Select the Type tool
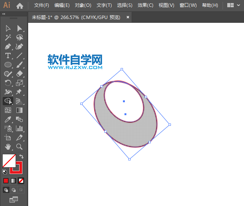Image resolution: width=244 pixels, height=206 pixels. coord(8,56)
